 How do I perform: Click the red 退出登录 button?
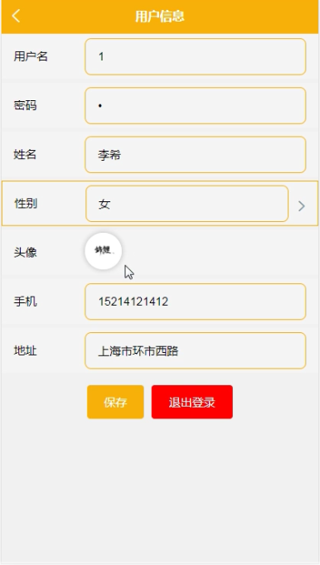(192, 402)
